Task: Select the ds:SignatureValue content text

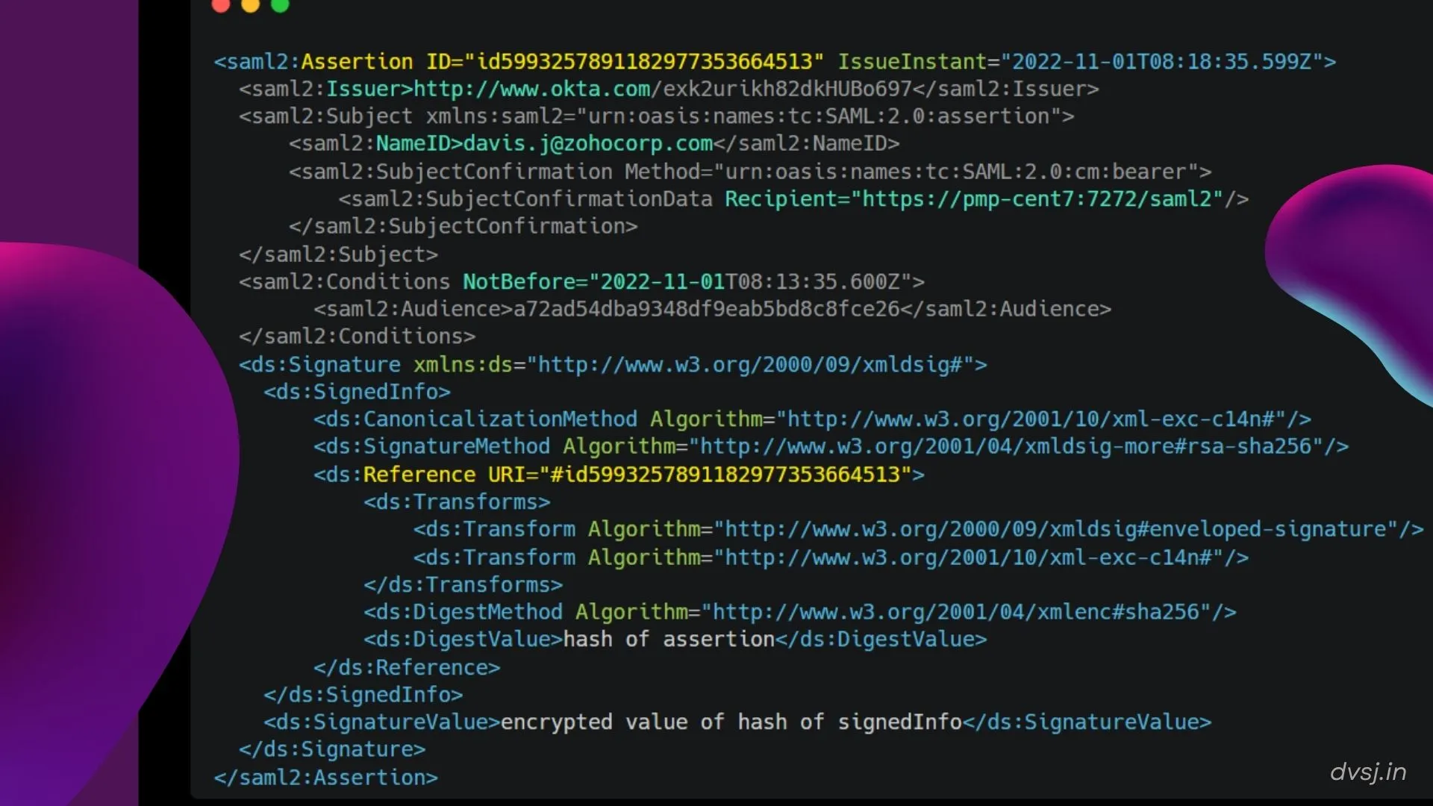Action: [x=731, y=722]
